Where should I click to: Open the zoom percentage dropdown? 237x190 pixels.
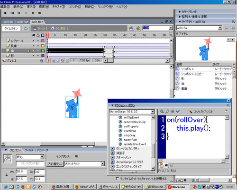[171, 28]
